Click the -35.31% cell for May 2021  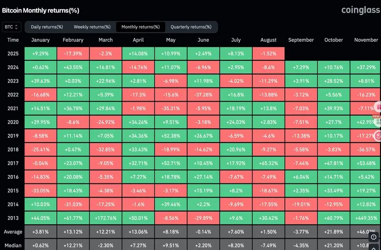pyautogui.click(x=170, y=108)
